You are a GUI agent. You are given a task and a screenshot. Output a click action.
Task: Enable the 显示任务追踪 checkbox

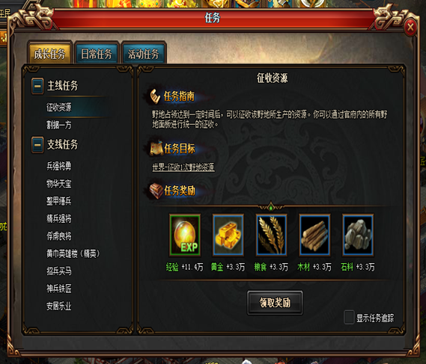tap(349, 318)
